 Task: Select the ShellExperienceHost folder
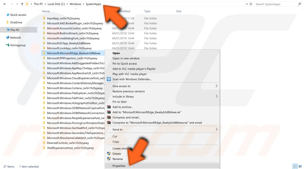point(70,148)
